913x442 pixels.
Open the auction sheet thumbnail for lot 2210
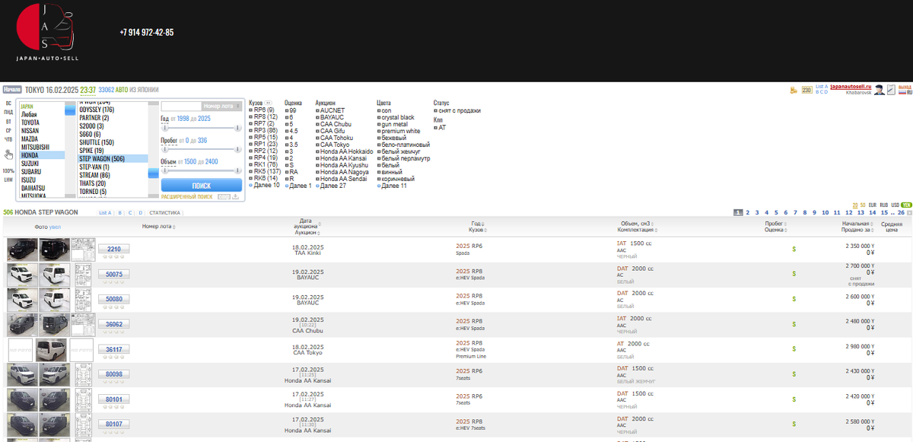click(82, 250)
